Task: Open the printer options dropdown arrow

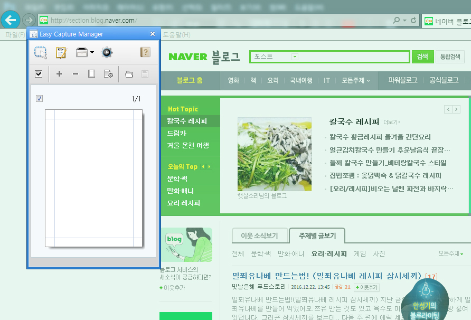Action: tap(92, 52)
